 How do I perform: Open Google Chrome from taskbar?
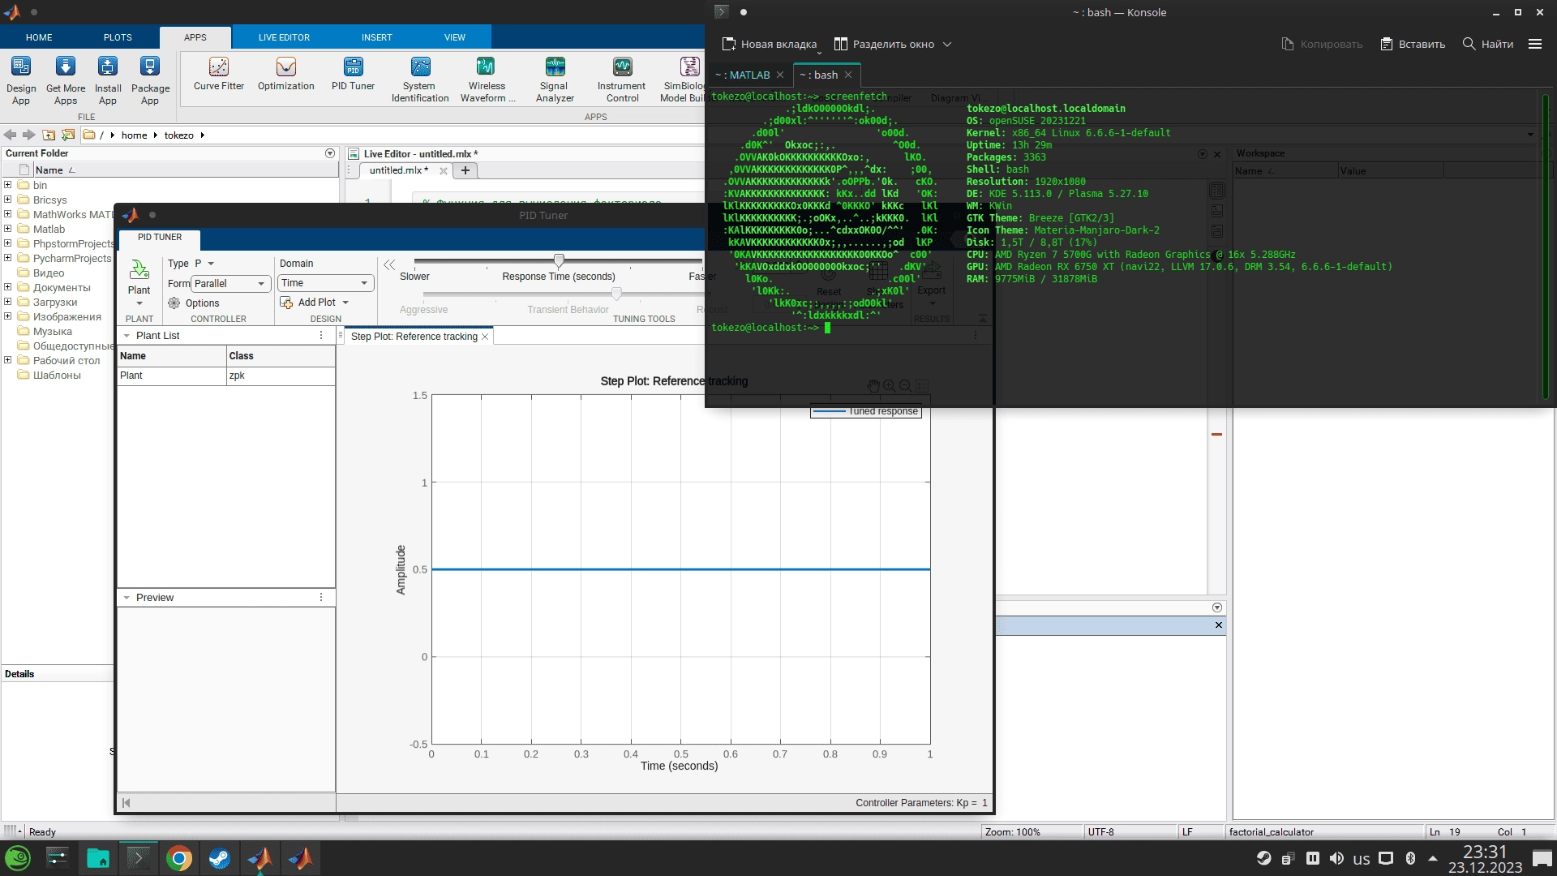click(x=179, y=858)
